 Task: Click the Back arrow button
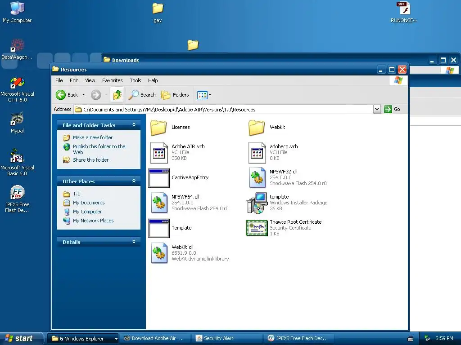point(67,95)
